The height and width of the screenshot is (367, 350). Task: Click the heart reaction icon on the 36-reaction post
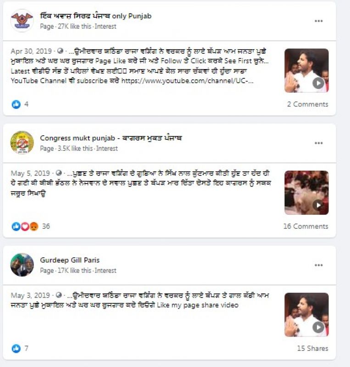pyautogui.click(x=25, y=226)
